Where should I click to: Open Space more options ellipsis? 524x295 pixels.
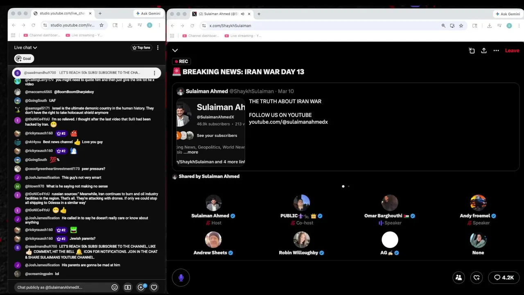(496, 50)
